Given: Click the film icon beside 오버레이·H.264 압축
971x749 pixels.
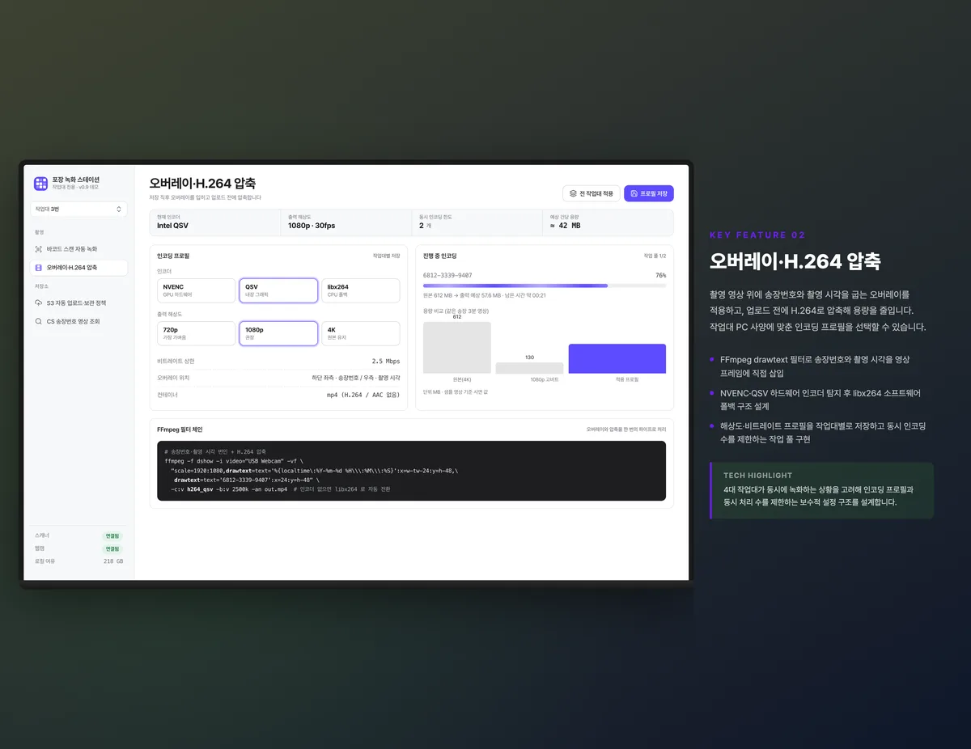Looking at the screenshot, I should click(38, 268).
